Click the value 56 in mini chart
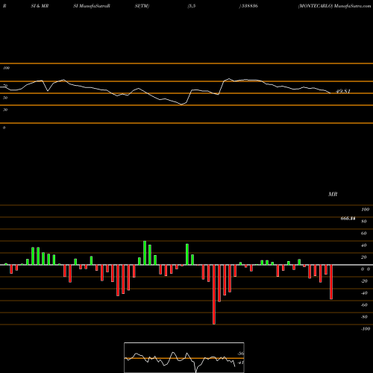Viewport: 373px width, 373px height. click(x=241, y=354)
